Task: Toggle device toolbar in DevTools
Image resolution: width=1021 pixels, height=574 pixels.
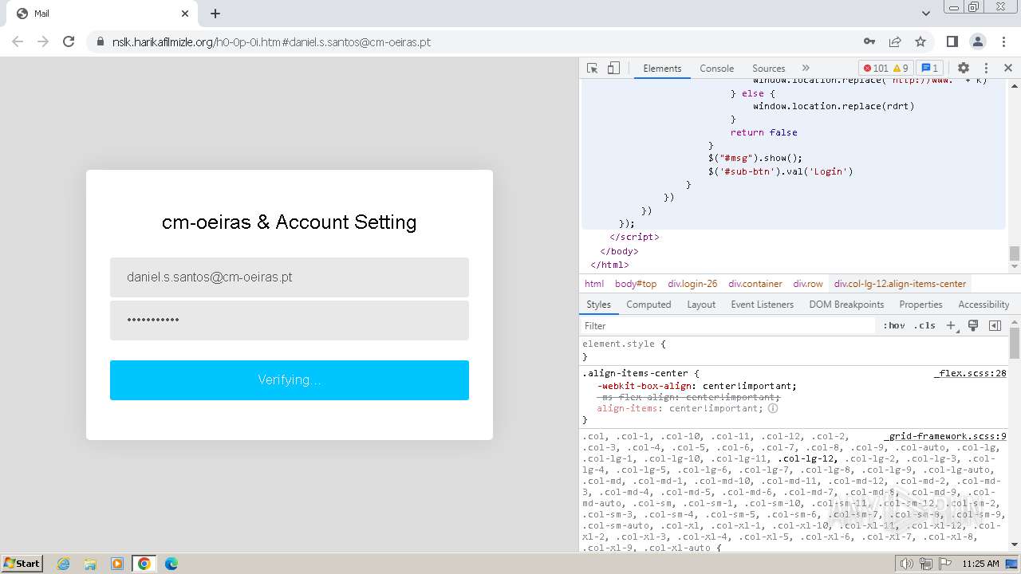Action: [613, 68]
